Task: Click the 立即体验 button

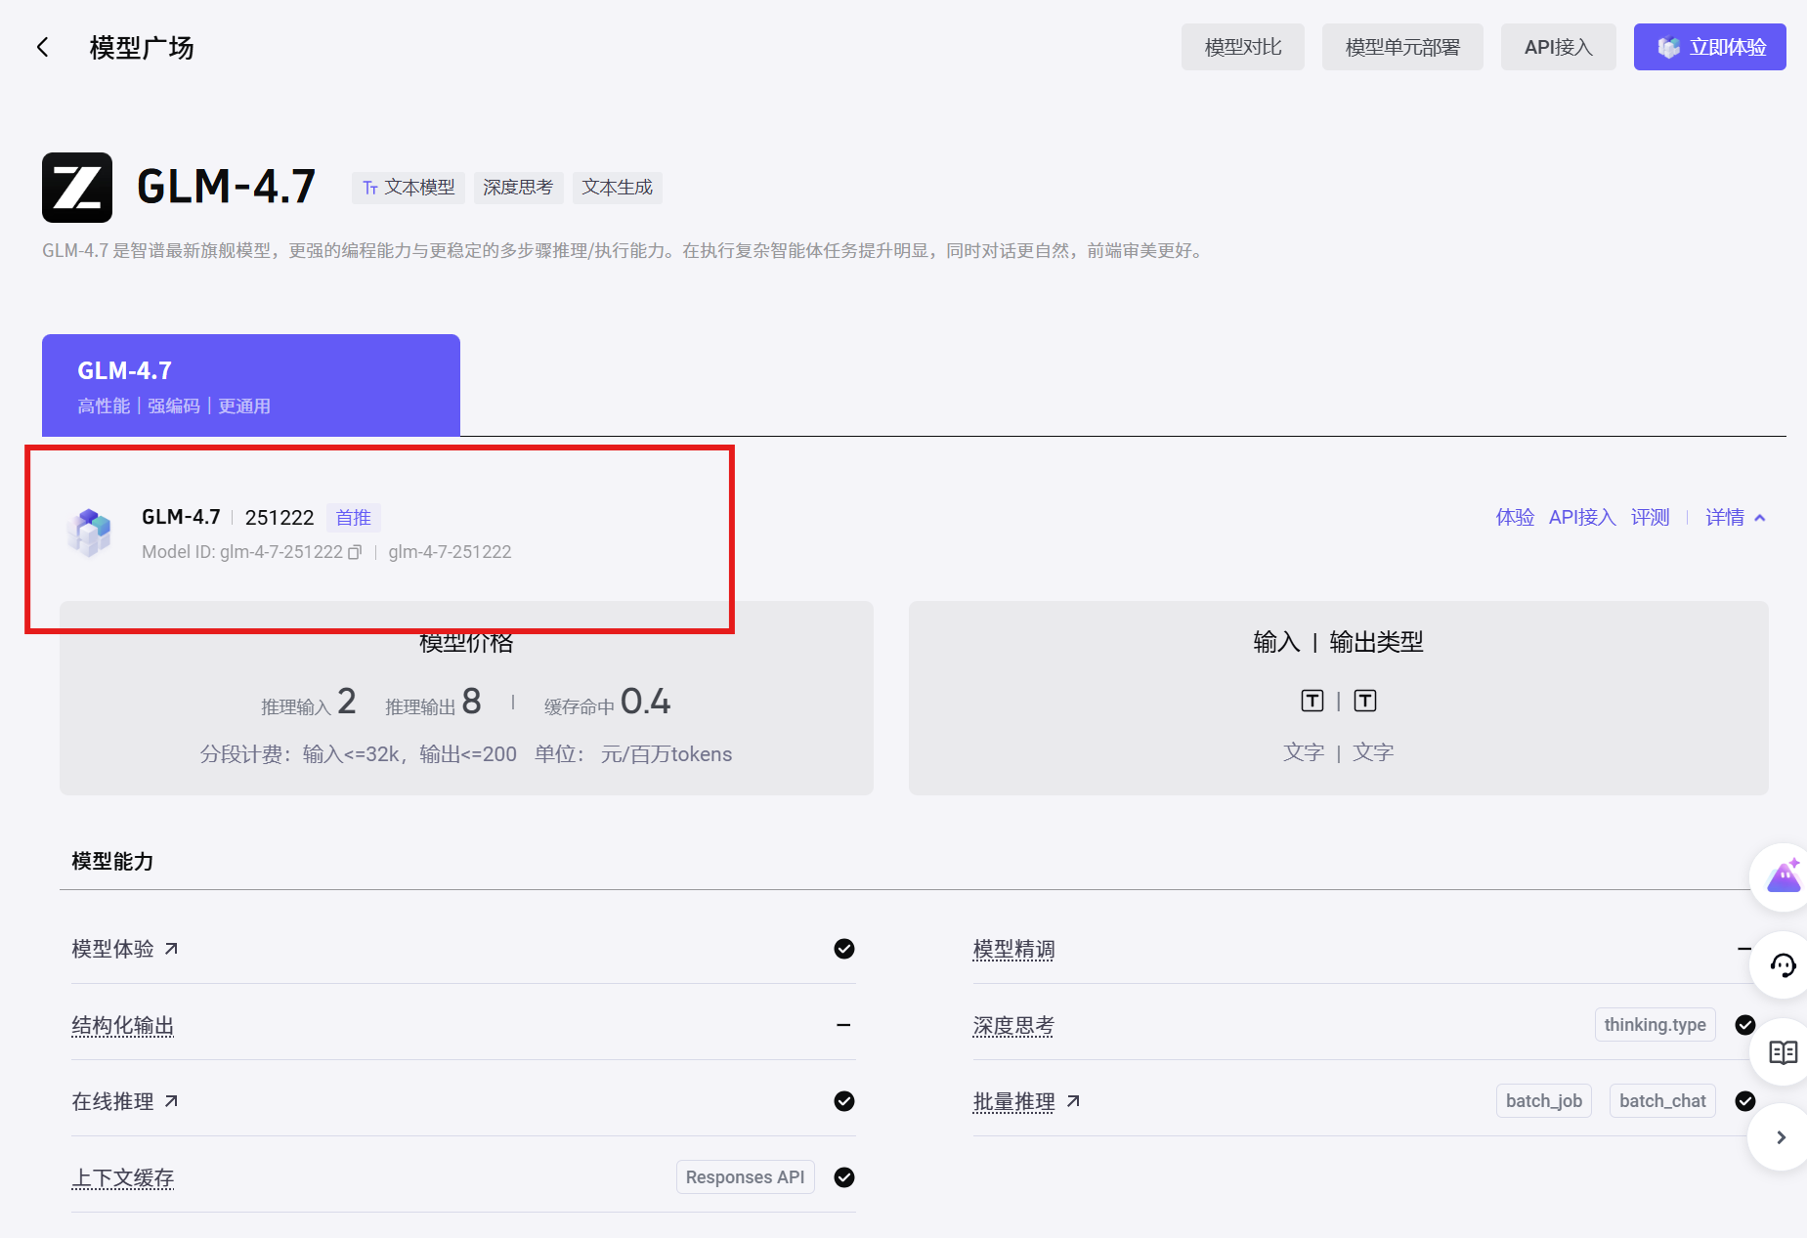Action: click(x=1710, y=47)
